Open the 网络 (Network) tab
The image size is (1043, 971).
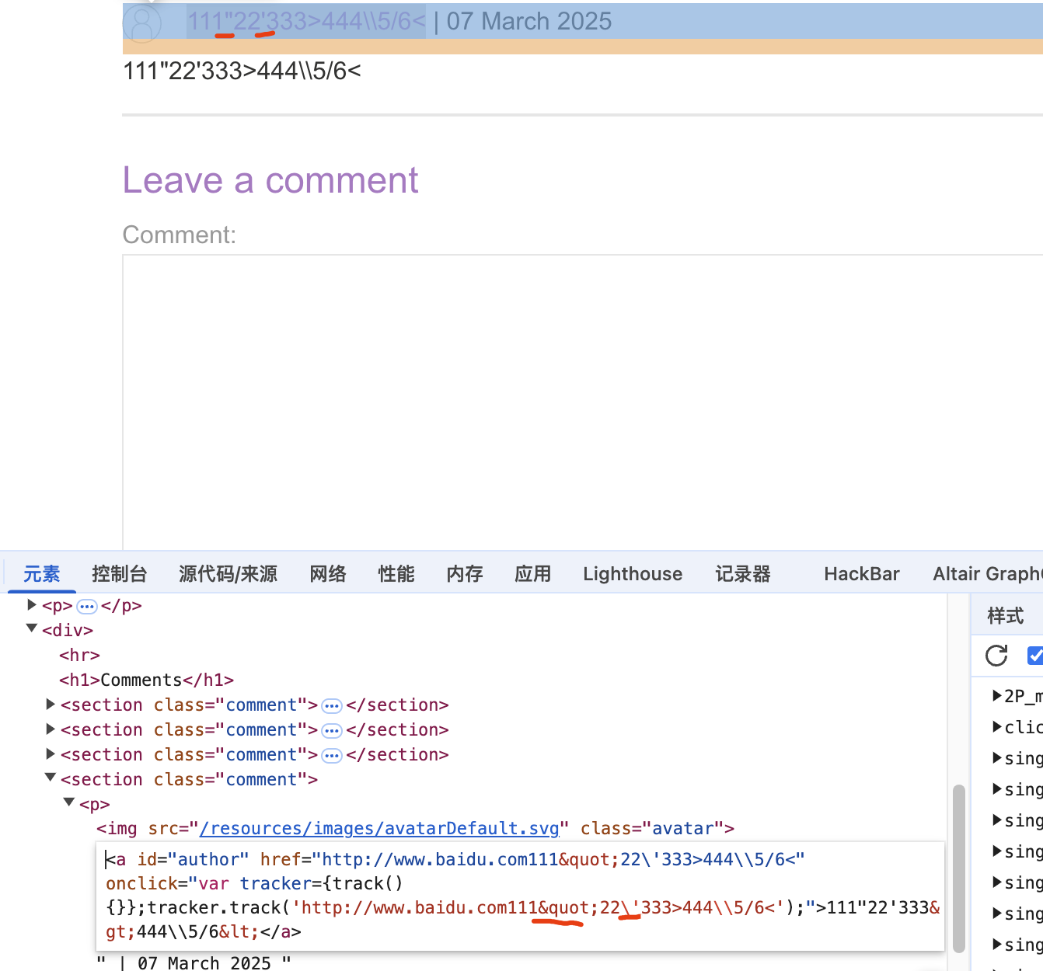click(327, 574)
